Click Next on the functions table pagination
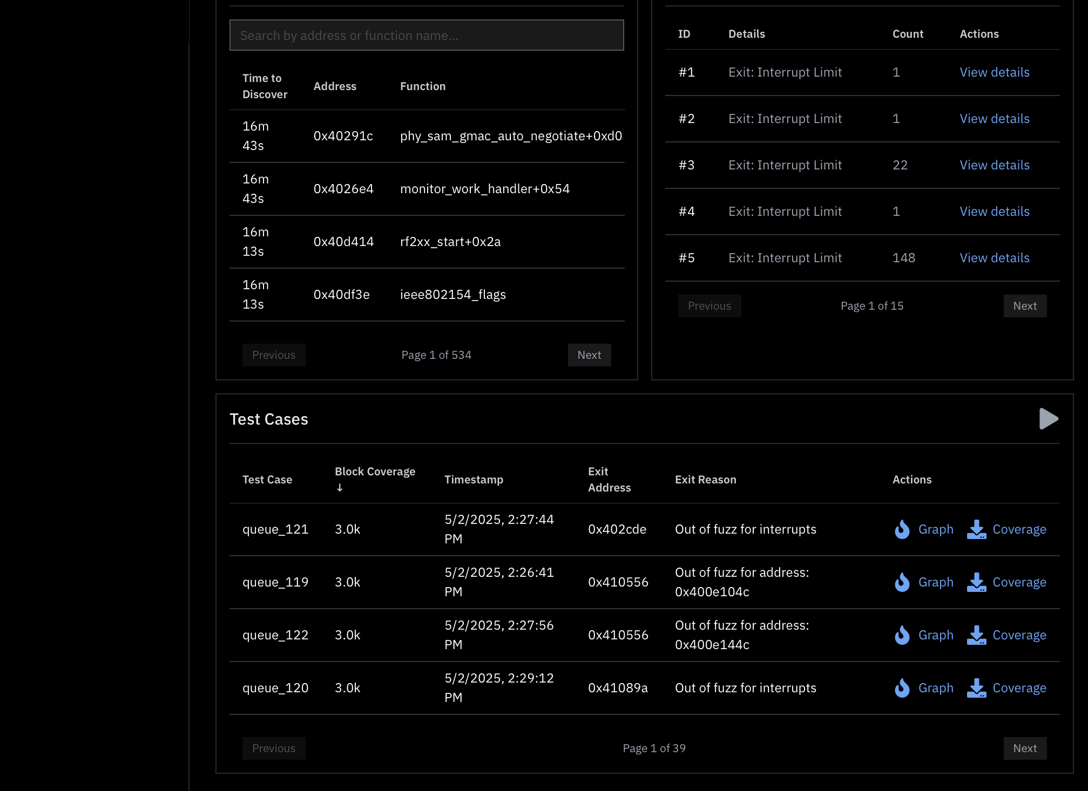Viewport: 1088px width, 791px height. coord(589,354)
